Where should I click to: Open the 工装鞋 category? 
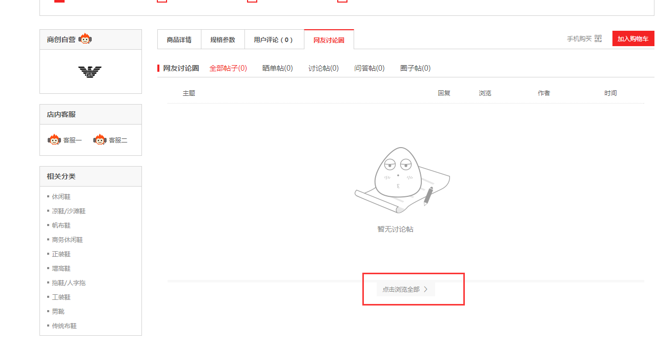click(61, 297)
